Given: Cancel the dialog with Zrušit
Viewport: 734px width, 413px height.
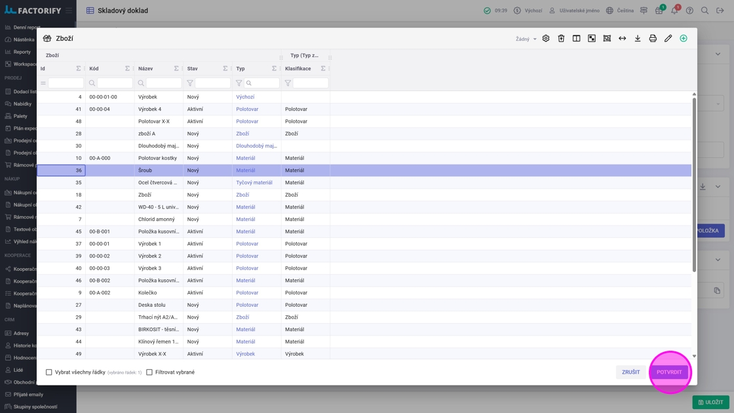Looking at the screenshot, I should pyautogui.click(x=630, y=372).
